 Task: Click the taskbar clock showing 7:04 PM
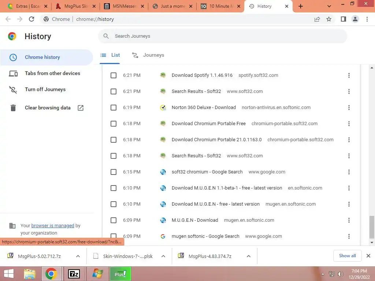point(359,274)
